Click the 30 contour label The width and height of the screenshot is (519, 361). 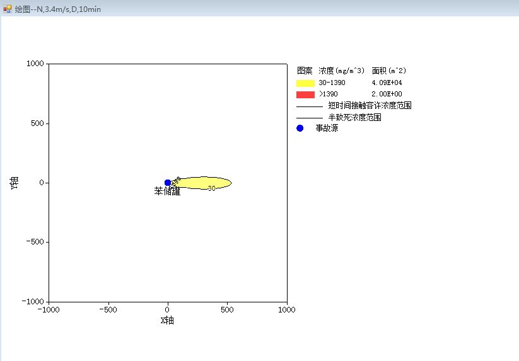coord(211,188)
